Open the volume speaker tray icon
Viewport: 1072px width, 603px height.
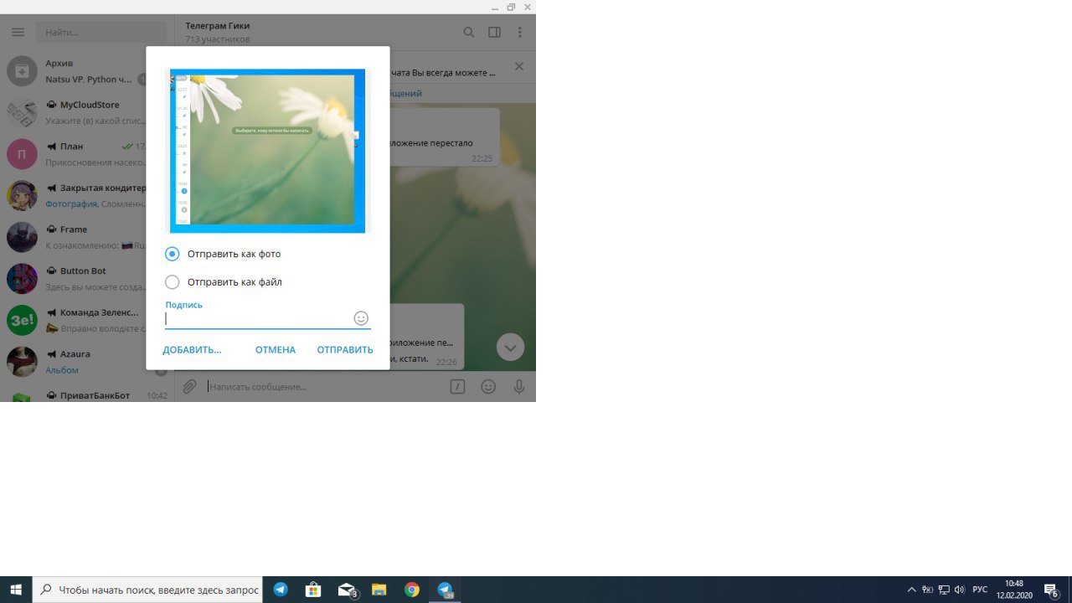point(960,590)
